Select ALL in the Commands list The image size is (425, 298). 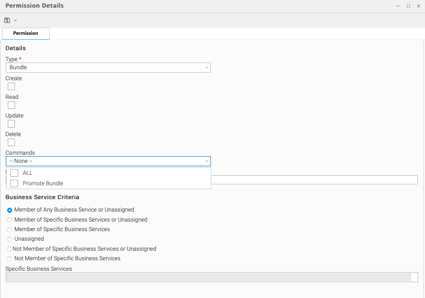[x=14, y=173]
